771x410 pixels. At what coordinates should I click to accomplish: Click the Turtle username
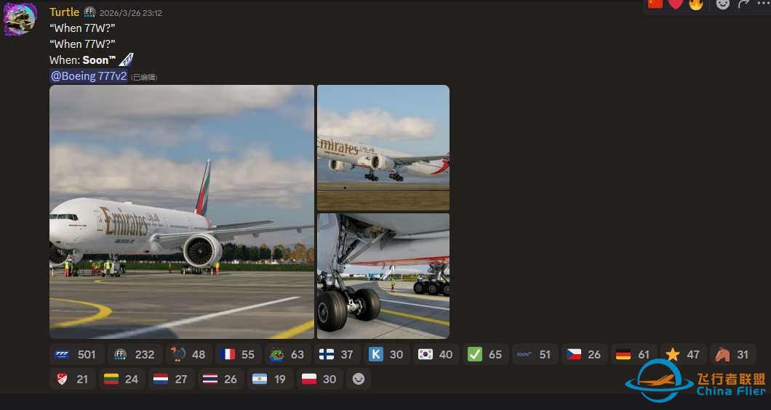pos(64,12)
